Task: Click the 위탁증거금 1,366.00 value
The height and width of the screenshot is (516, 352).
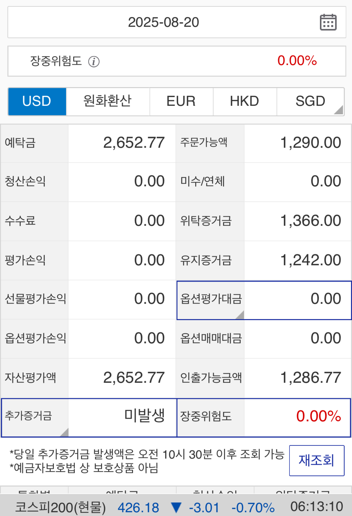Action: pyautogui.click(x=311, y=221)
